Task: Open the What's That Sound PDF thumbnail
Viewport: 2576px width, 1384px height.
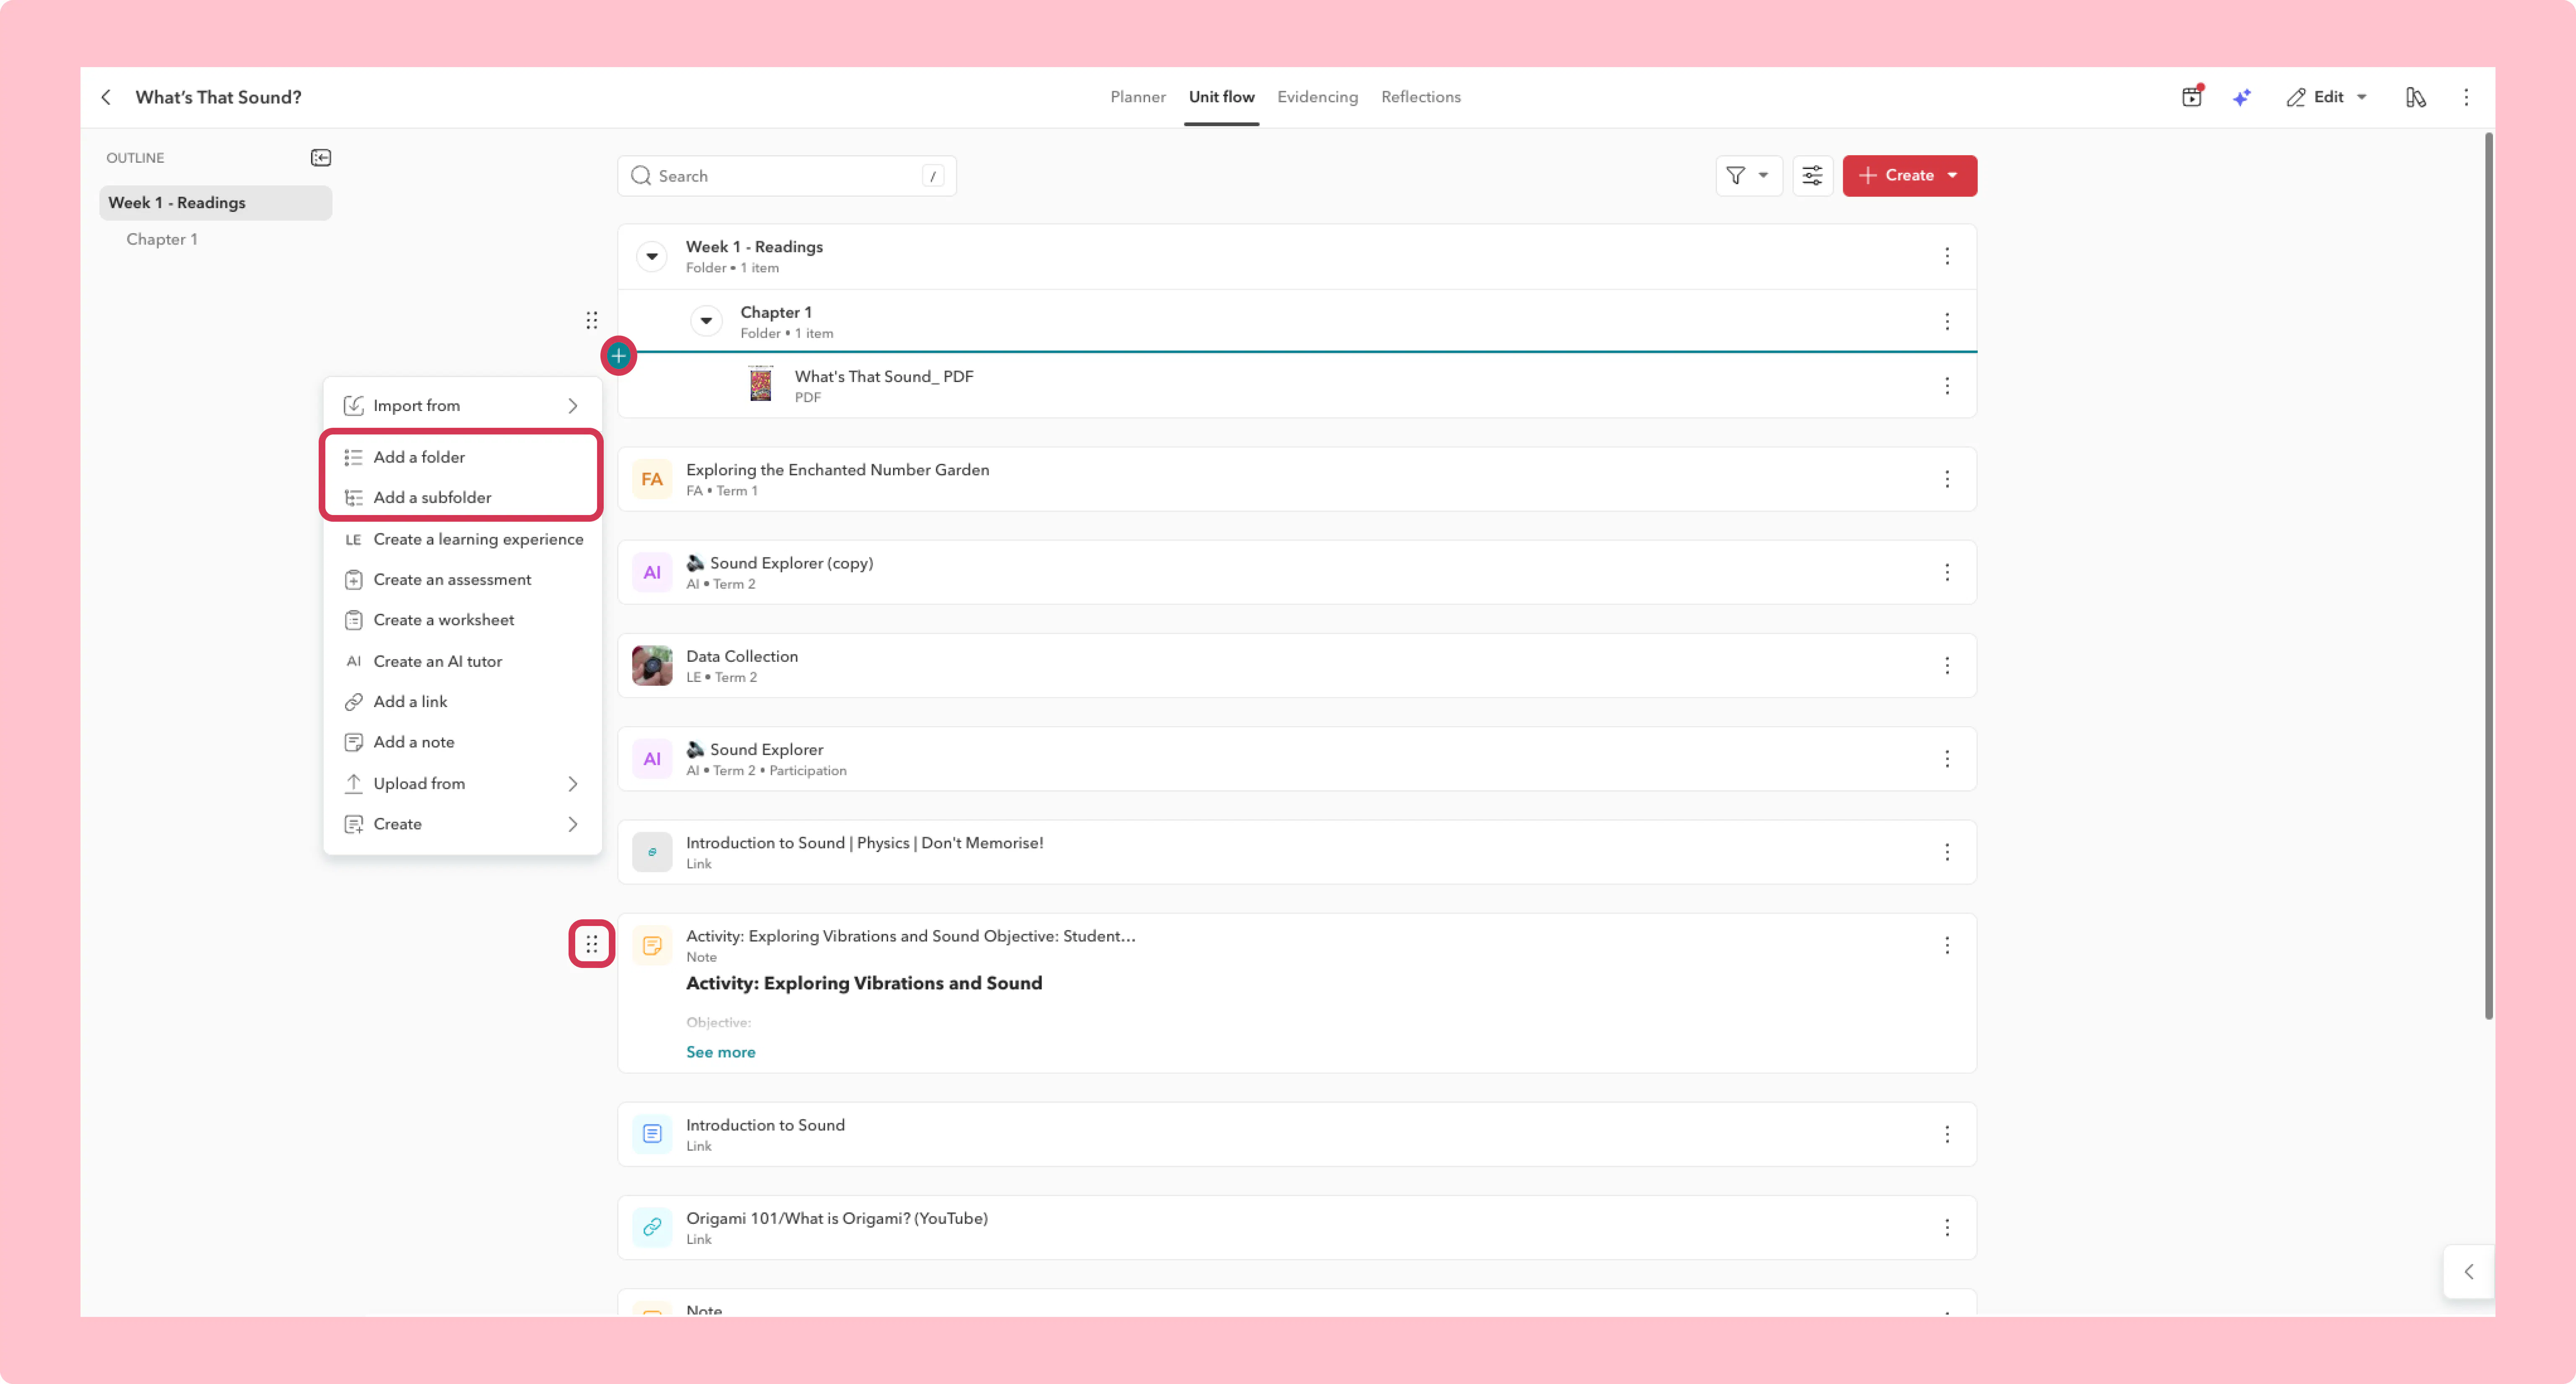Action: point(761,384)
